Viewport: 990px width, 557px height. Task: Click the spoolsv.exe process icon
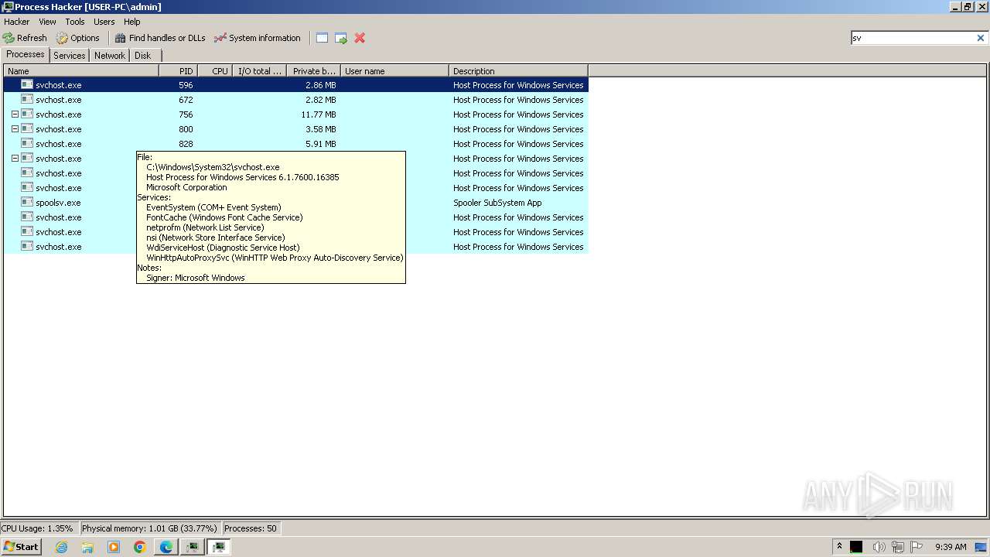(27, 202)
